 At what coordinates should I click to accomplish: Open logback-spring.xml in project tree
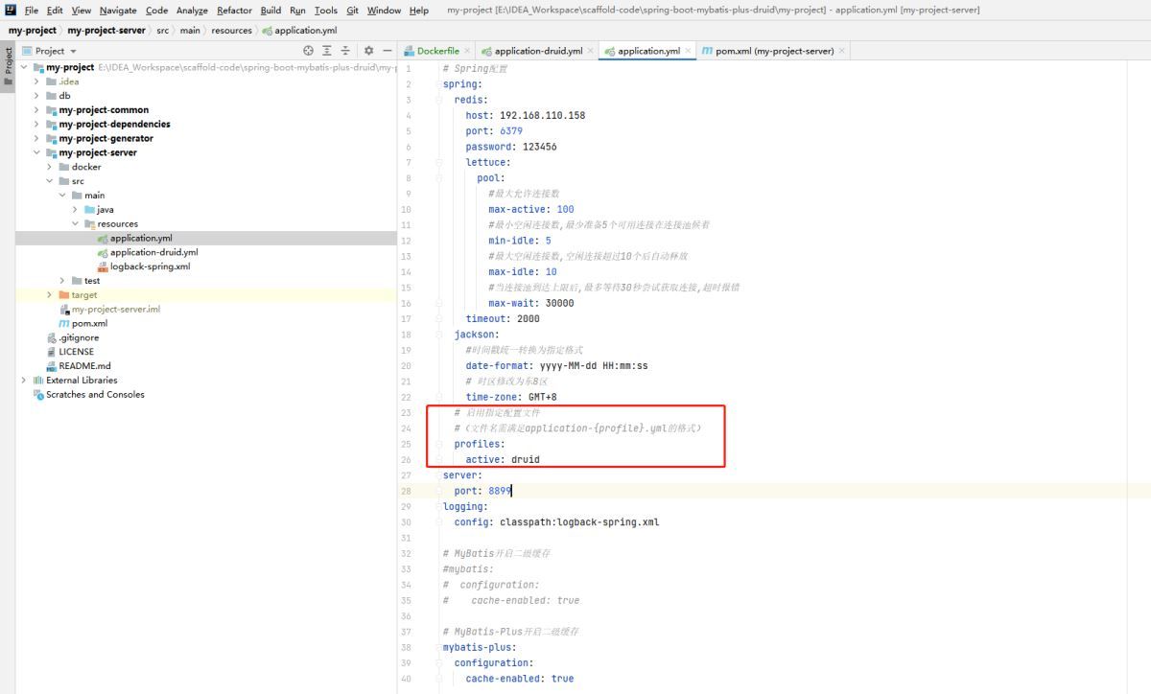tap(150, 266)
